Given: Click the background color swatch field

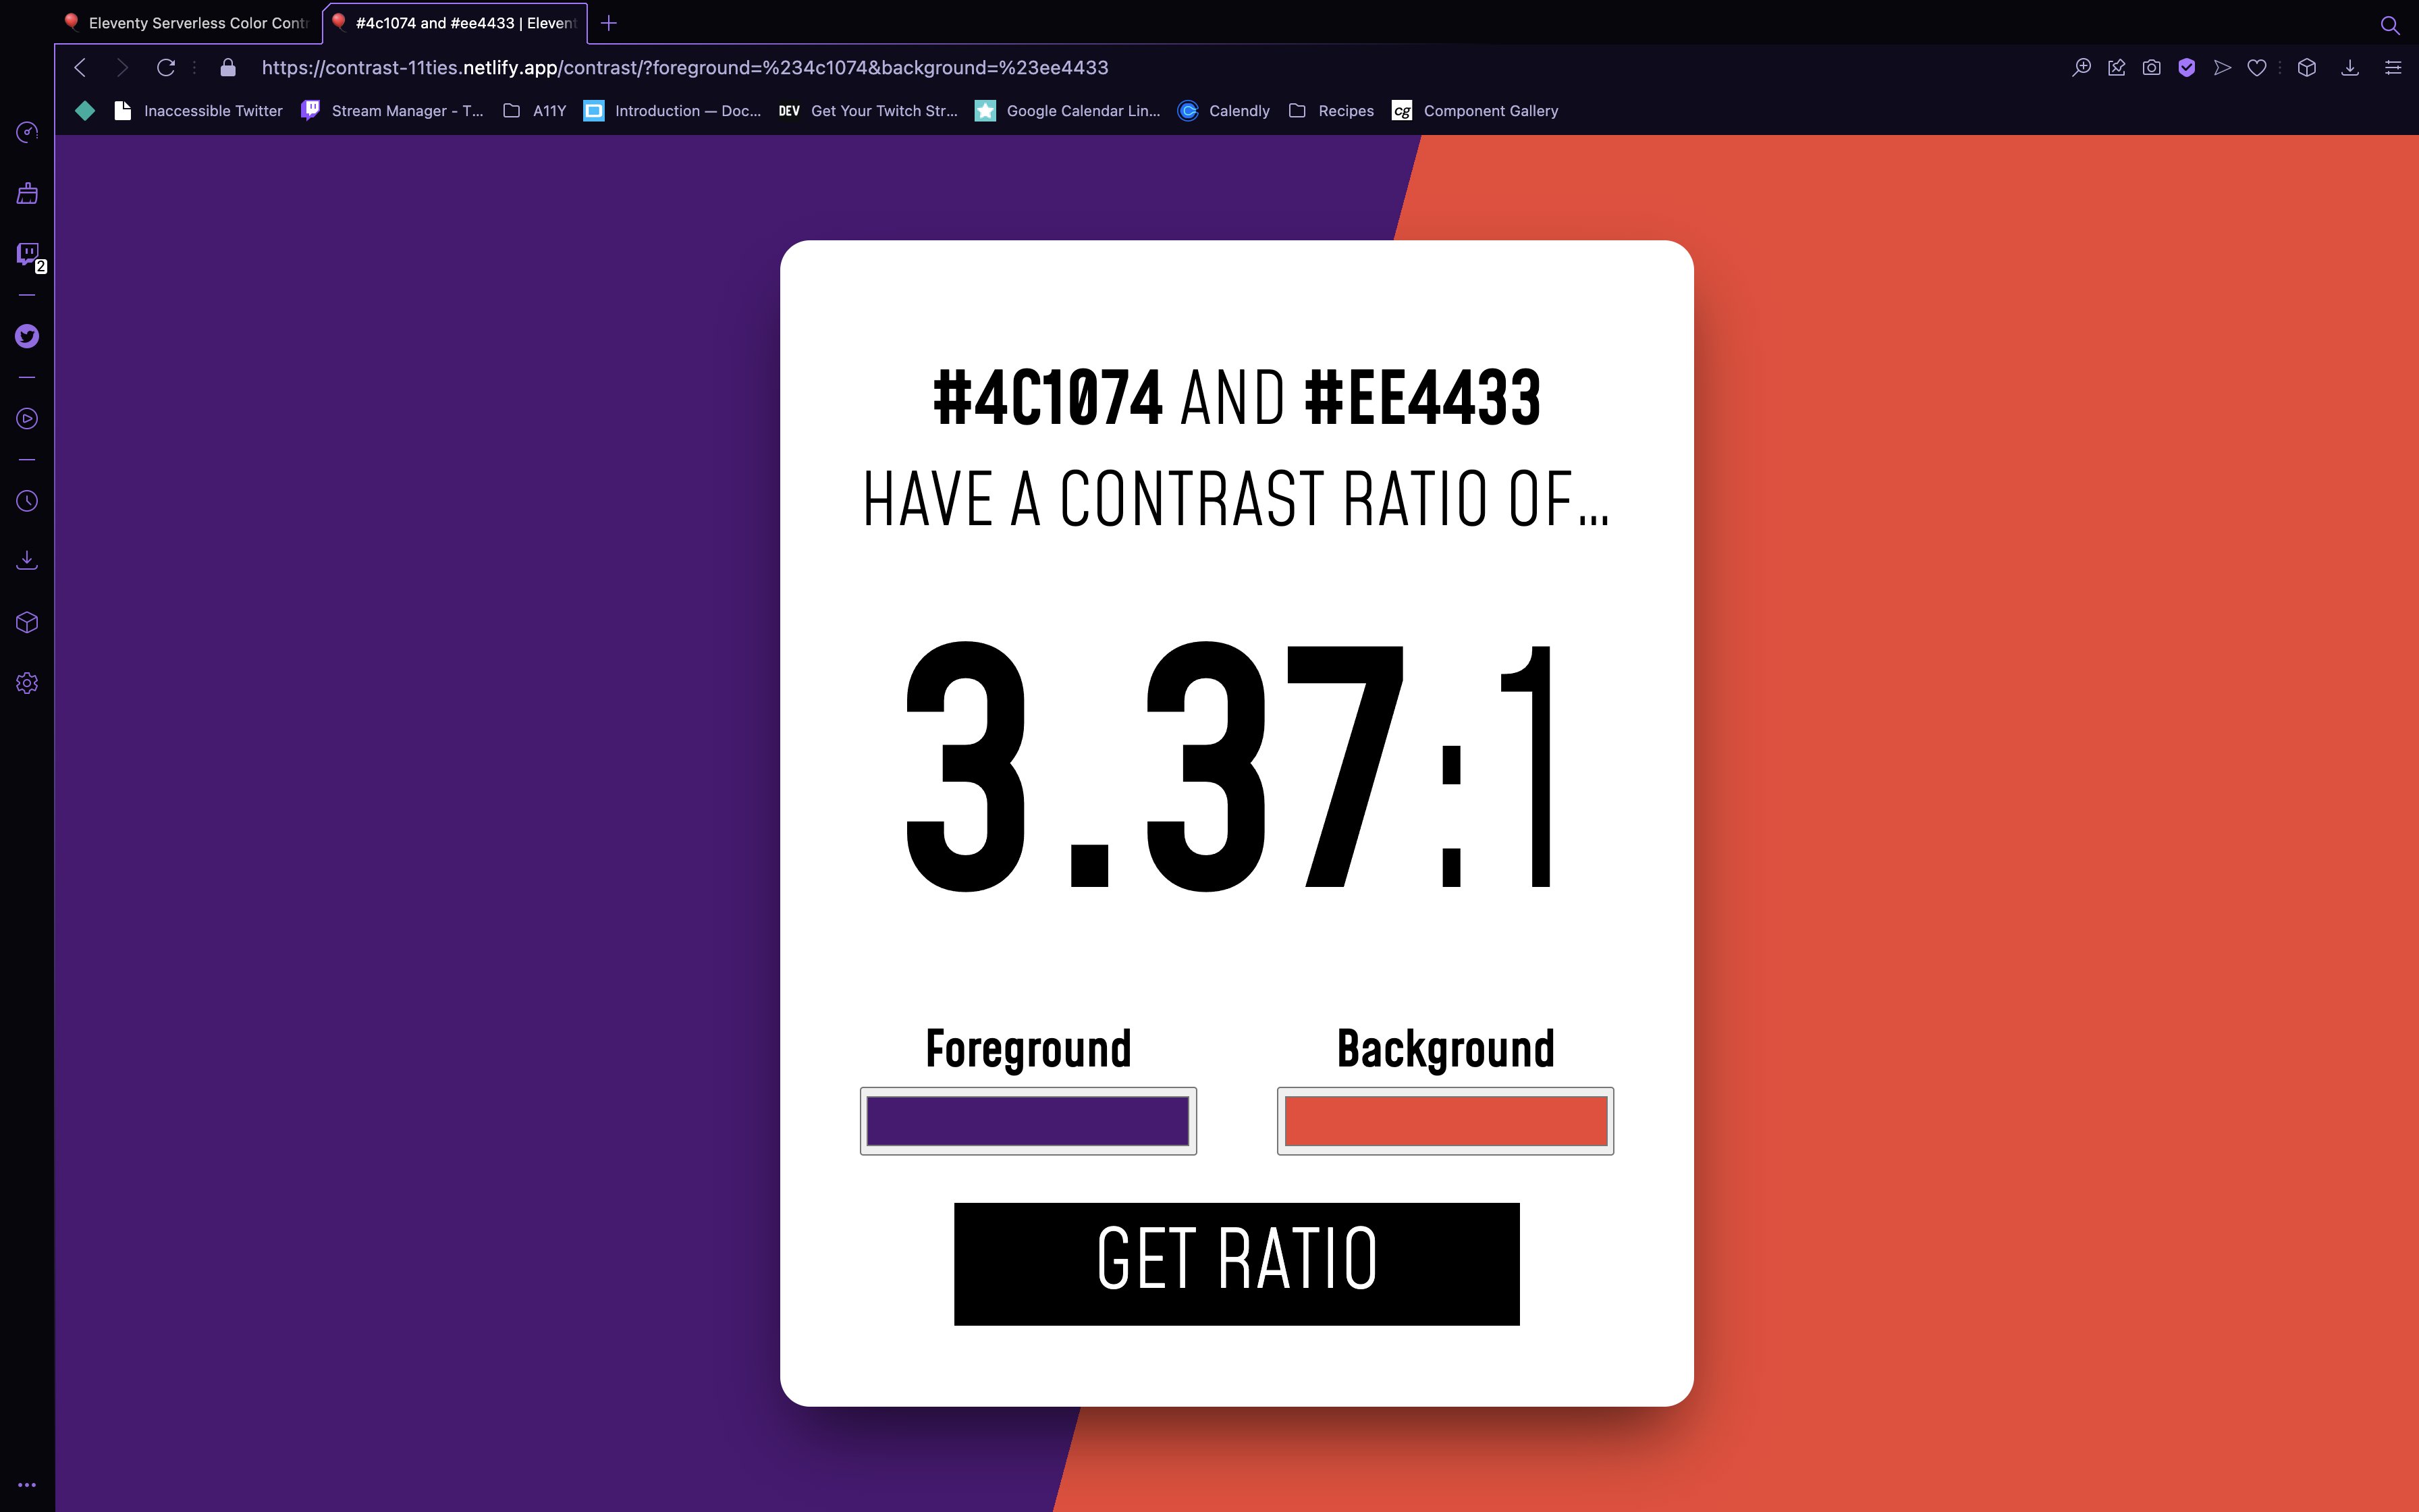Looking at the screenshot, I should click(1444, 1120).
